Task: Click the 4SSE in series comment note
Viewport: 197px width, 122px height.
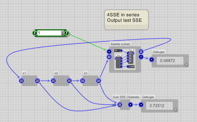Action: click(126, 20)
